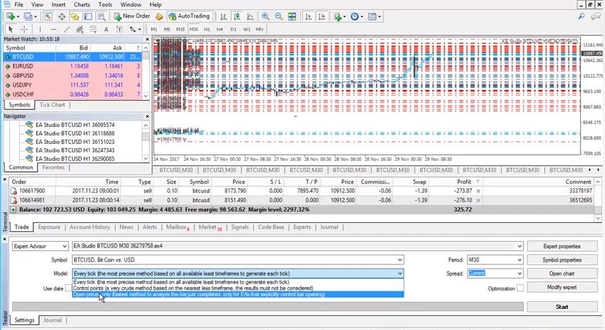Toggle the AutoTrading button
The image size is (605, 330).
188,16
